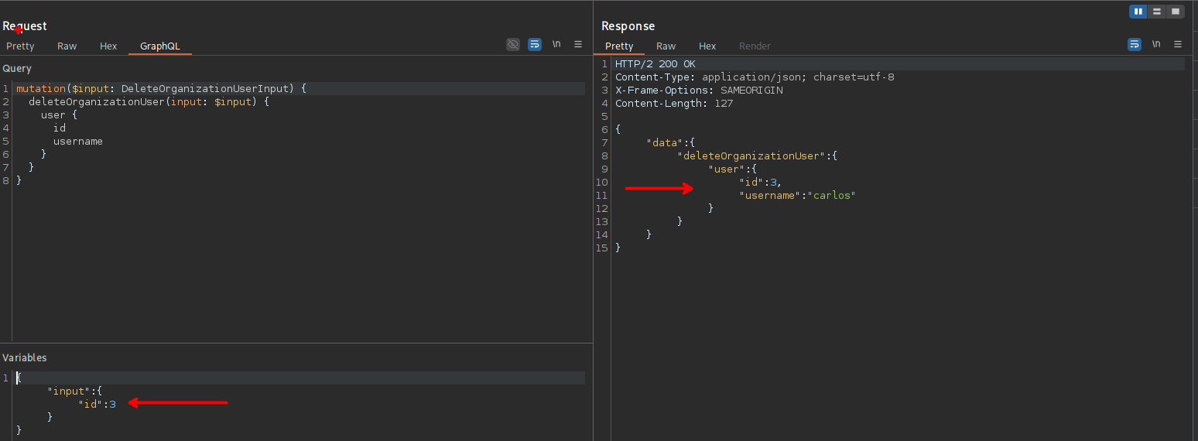Open Request panel hamburger options menu
This screenshot has width=1198, height=441.
point(578,45)
